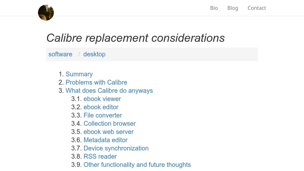Viewport: 304px width, 171px height.
Task: Jump to Collection browser subsection
Action: [x=110, y=123]
